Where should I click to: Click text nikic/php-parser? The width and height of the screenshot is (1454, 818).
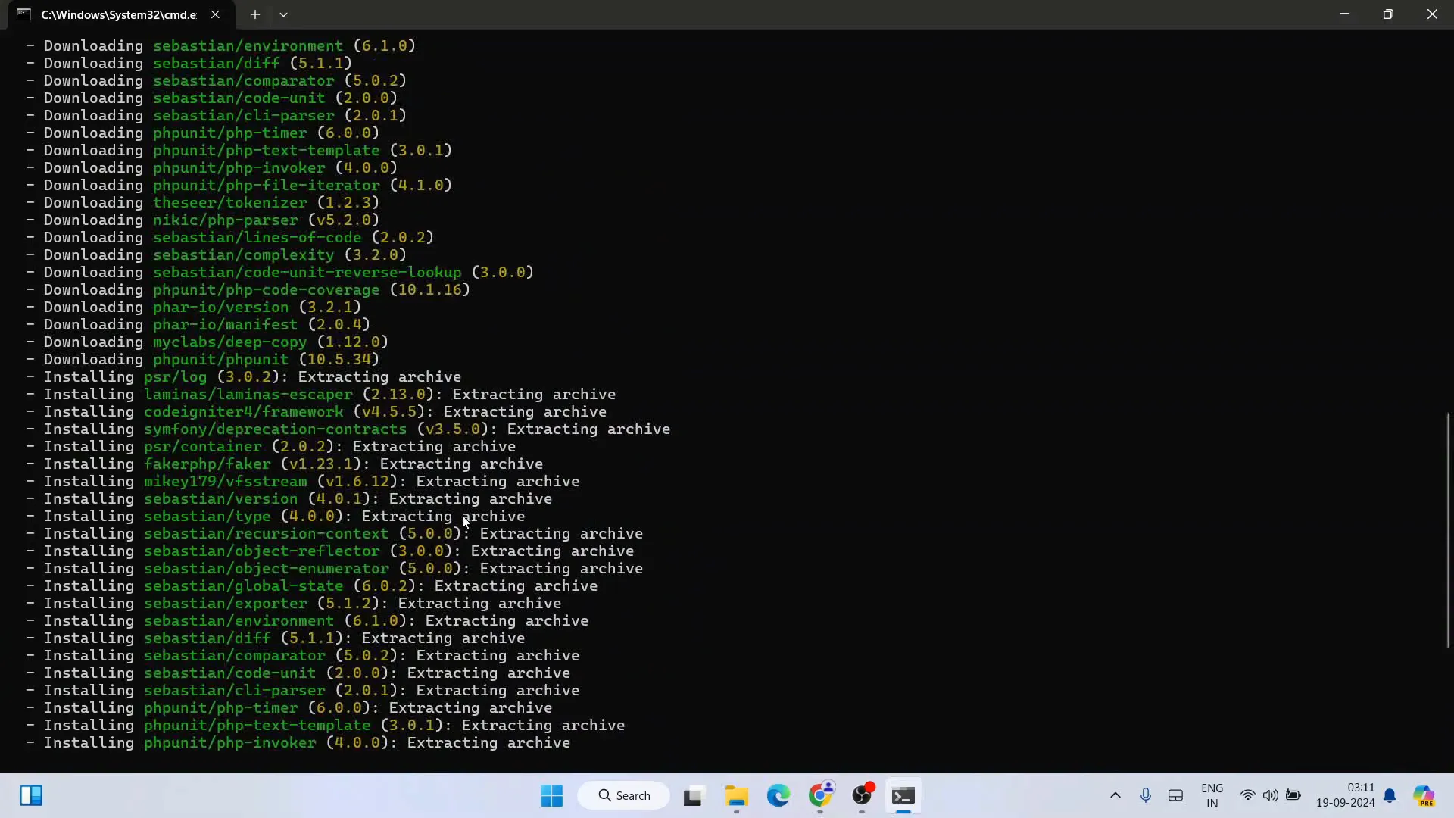click(x=226, y=220)
